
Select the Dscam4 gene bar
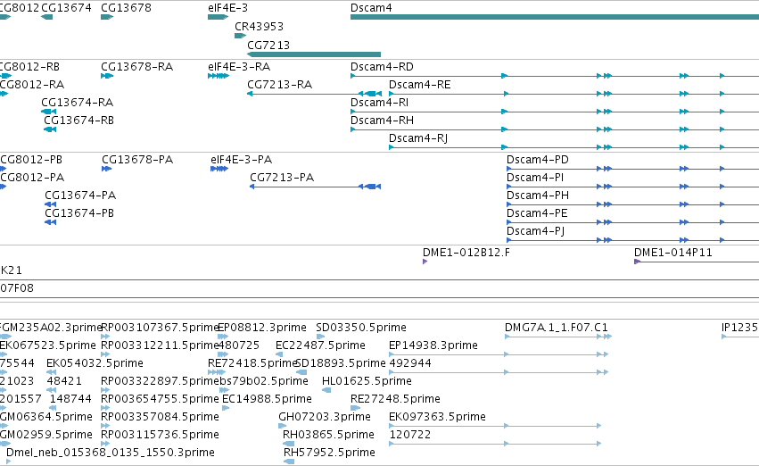click(x=555, y=17)
